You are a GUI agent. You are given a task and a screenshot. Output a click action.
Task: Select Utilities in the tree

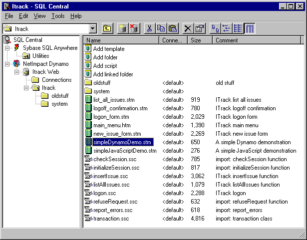41,56
